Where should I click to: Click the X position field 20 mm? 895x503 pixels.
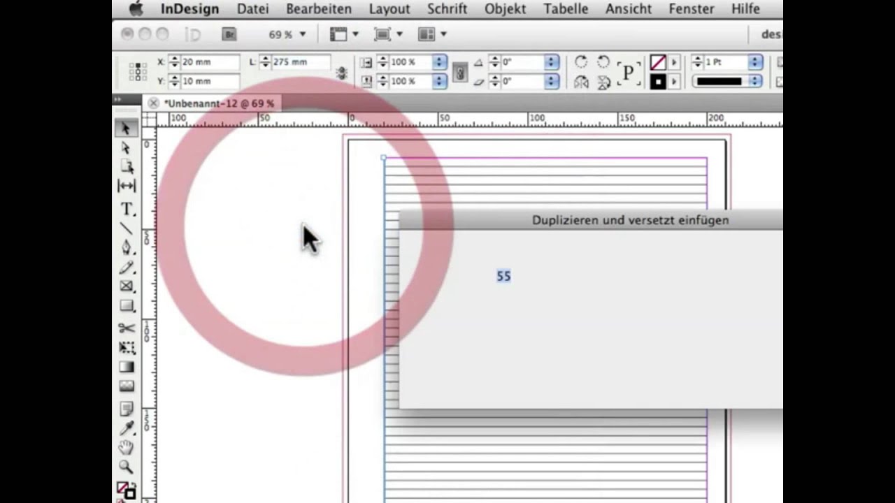[x=210, y=62]
